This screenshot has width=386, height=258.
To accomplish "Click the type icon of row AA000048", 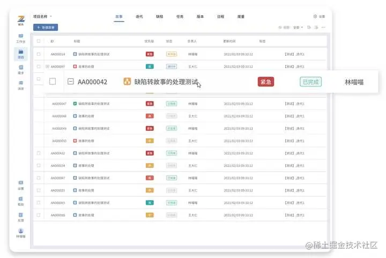I will pos(75,116).
